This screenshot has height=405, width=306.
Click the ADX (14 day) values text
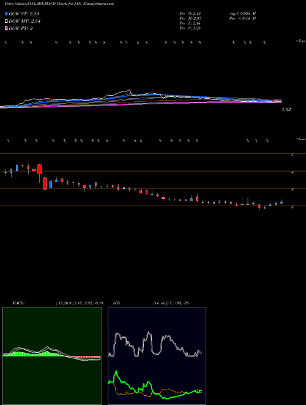pyautogui.click(x=171, y=303)
